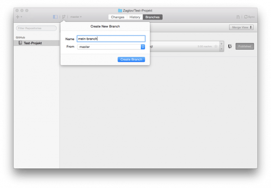Open the Merge View dropdown
The height and width of the screenshot is (188, 271).
[x=241, y=27]
